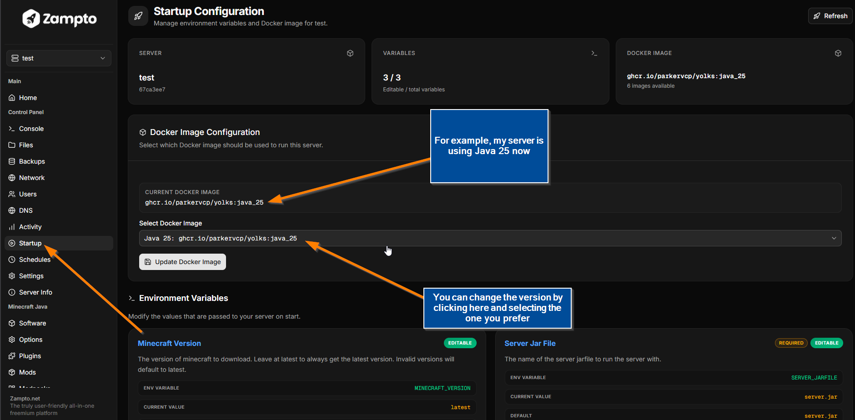Screen dimensions: 855x420
Task: Go to Home in the sidebar
Action: tap(59, 98)
